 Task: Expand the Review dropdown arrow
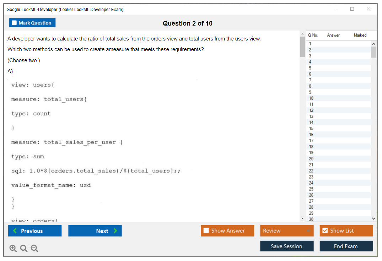(x=308, y=231)
